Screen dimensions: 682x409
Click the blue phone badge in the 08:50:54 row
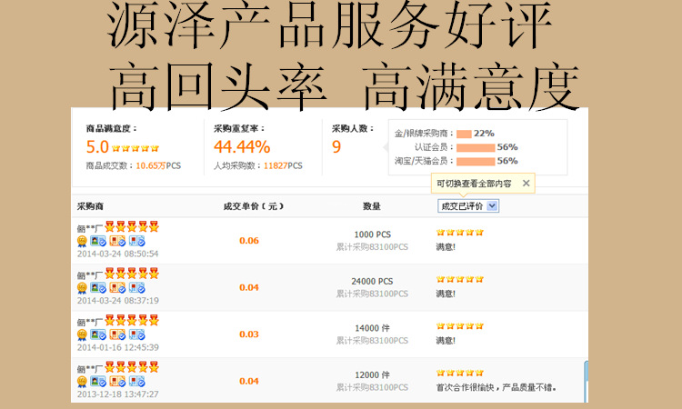(137, 241)
